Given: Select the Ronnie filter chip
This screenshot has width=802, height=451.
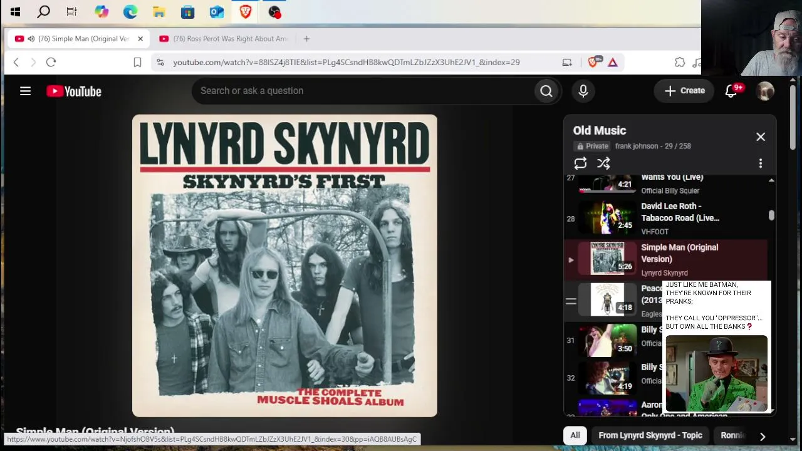Looking at the screenshot, I should [x=732, y=435].
